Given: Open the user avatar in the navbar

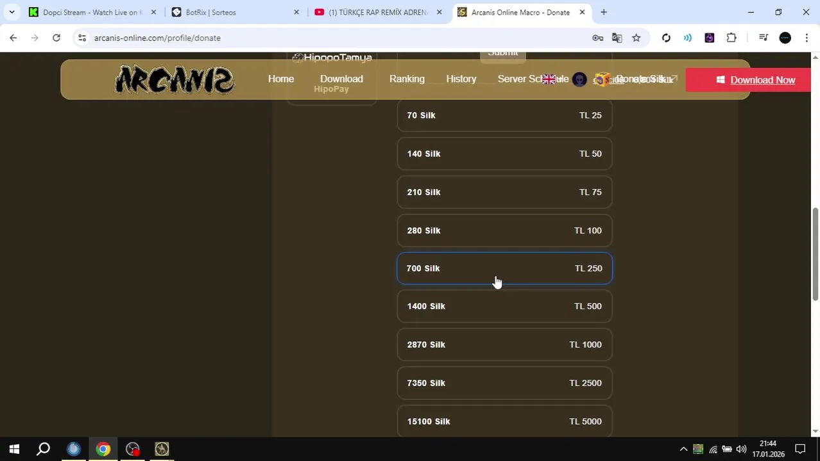Looking at the screenshot, I should (x=579, y=79).
